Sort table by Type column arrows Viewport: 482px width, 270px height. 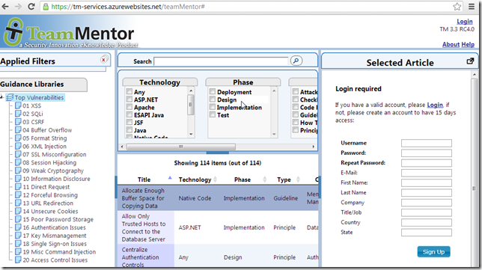pos(298,180)
